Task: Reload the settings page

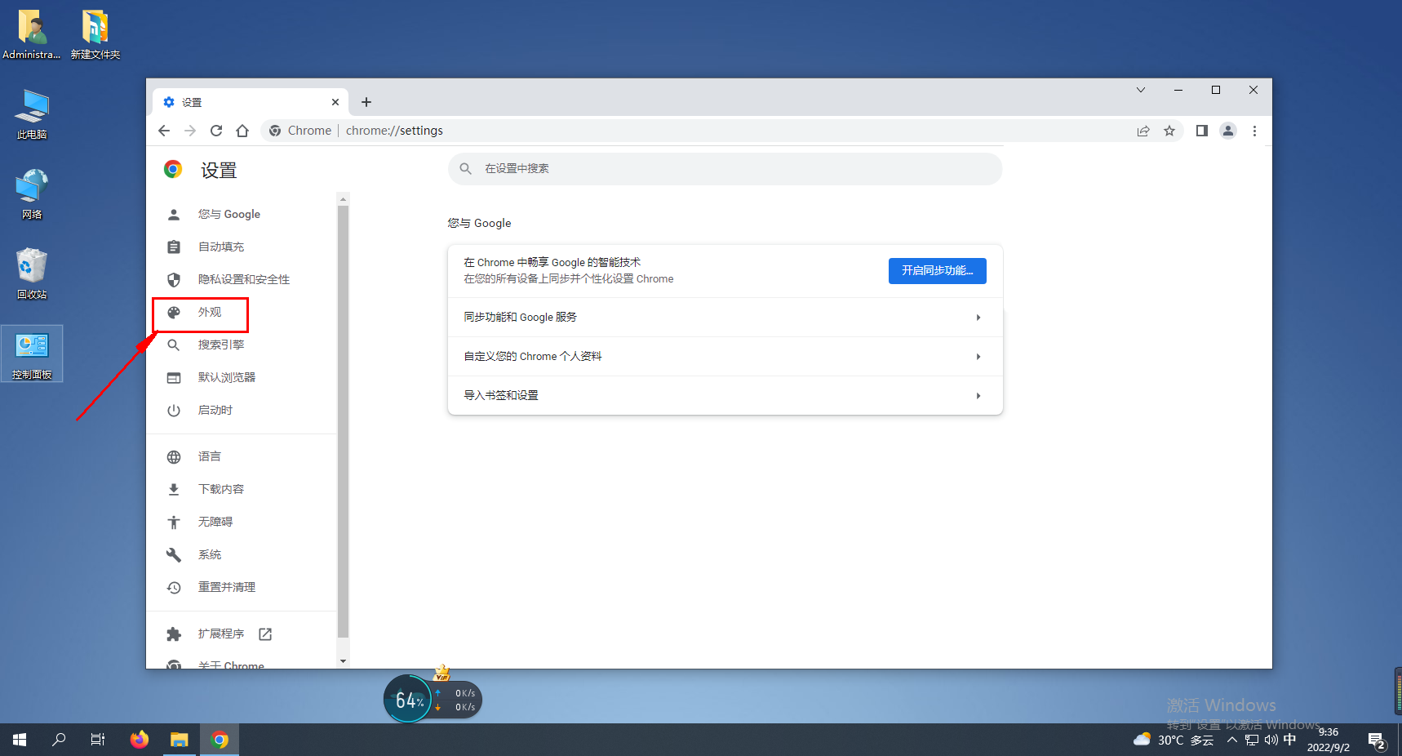Action: [x=216, y=131]
